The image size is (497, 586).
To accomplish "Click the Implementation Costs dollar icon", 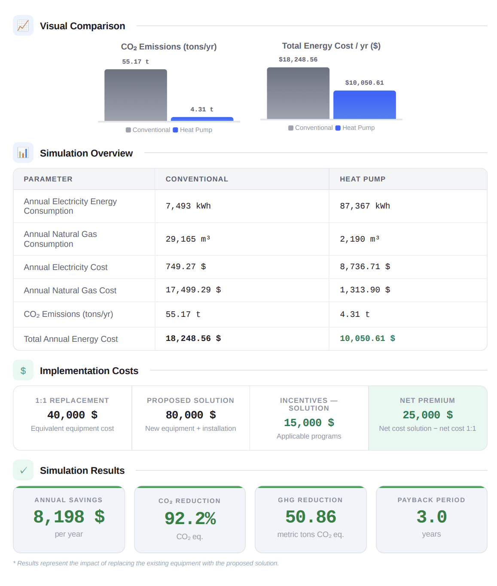I will [x=23, y=370].
